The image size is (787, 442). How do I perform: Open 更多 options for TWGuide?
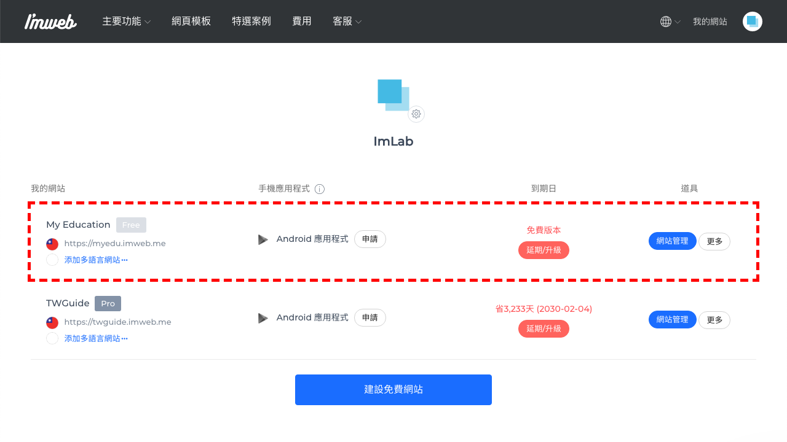click(714, 320)
